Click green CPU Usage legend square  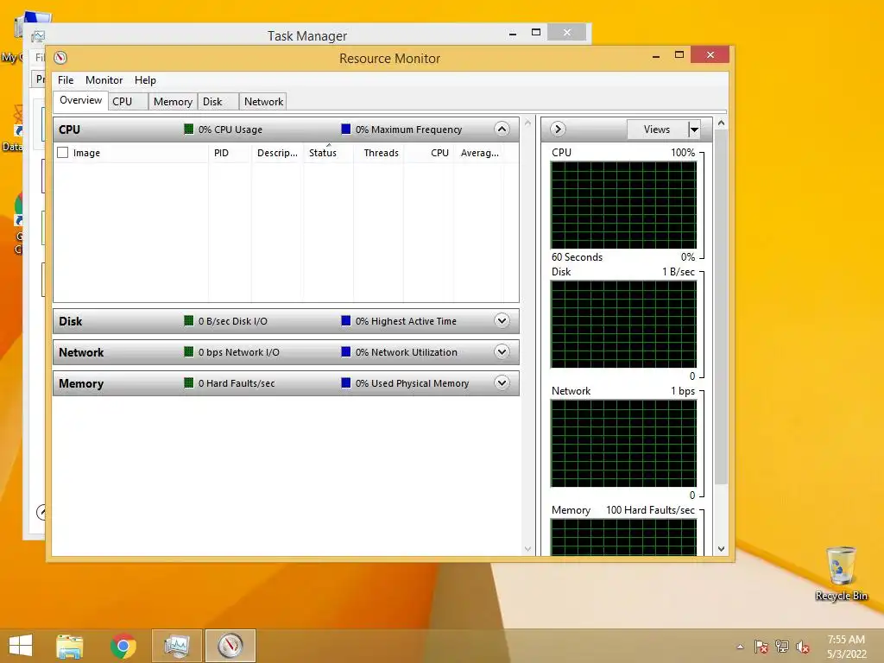click(189, 129)
